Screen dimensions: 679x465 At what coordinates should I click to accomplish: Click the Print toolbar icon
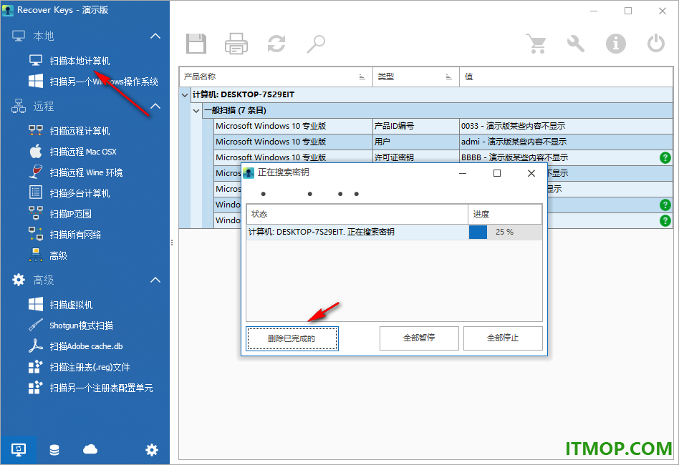236,44
